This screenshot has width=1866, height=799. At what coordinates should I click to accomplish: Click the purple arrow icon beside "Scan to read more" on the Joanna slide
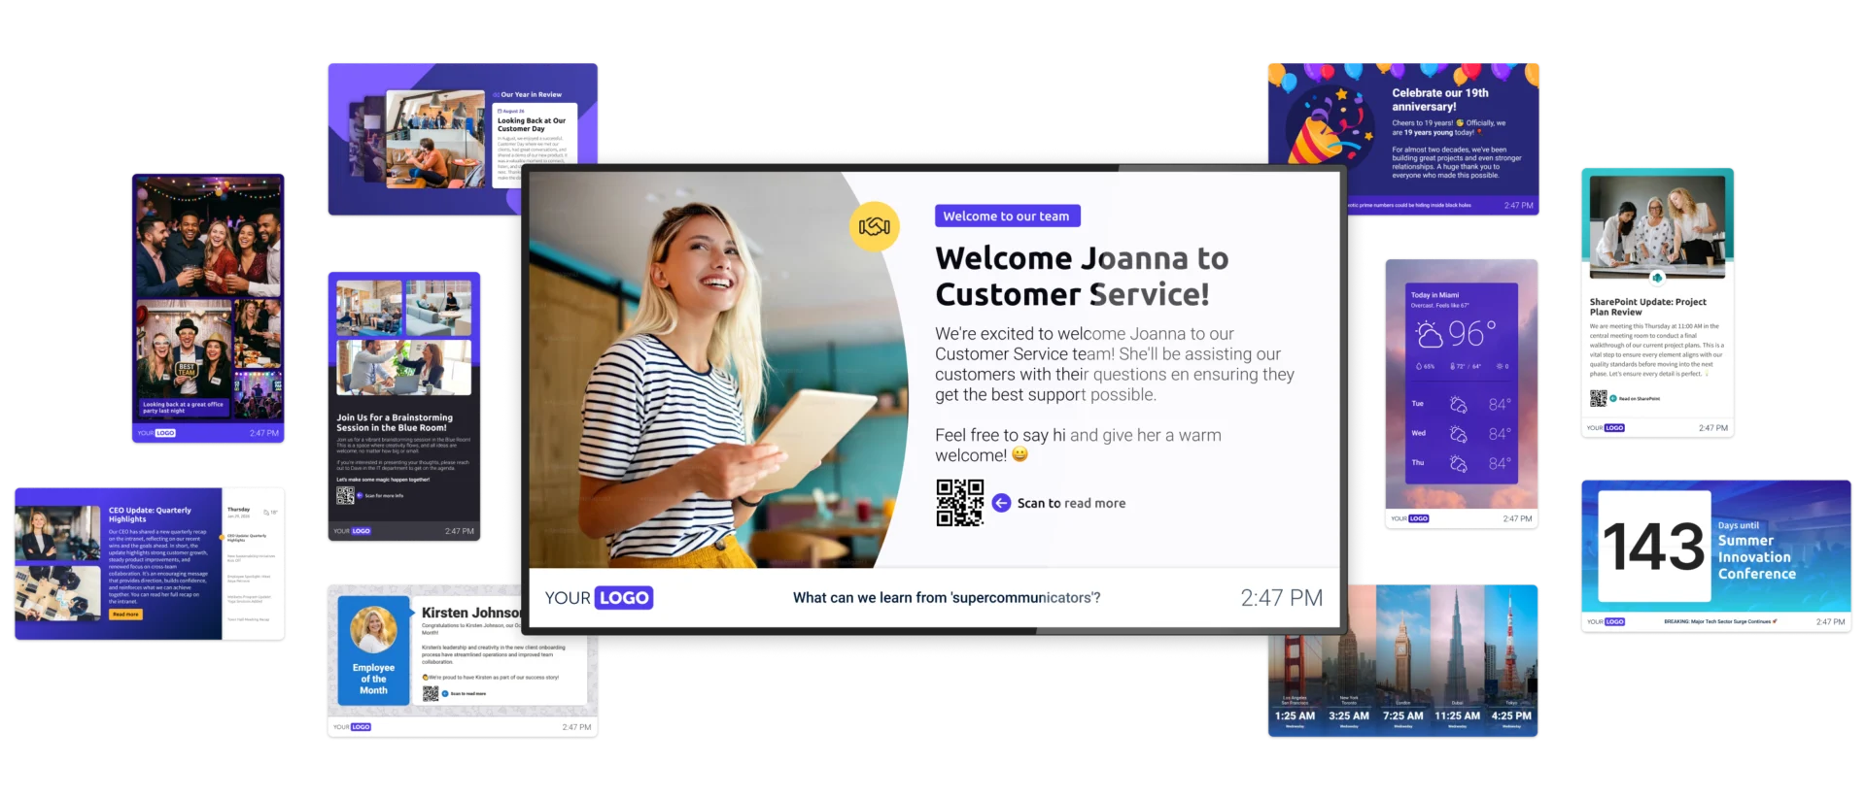click(1001, 503)
